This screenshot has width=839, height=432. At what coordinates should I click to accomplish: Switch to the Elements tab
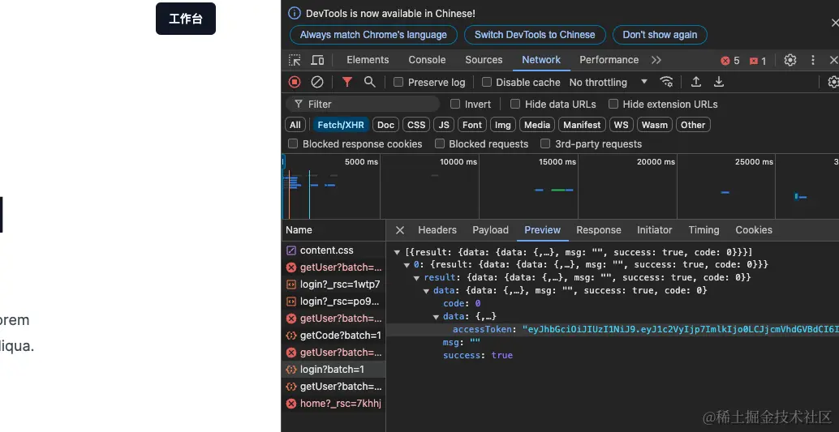click(368, 60)
